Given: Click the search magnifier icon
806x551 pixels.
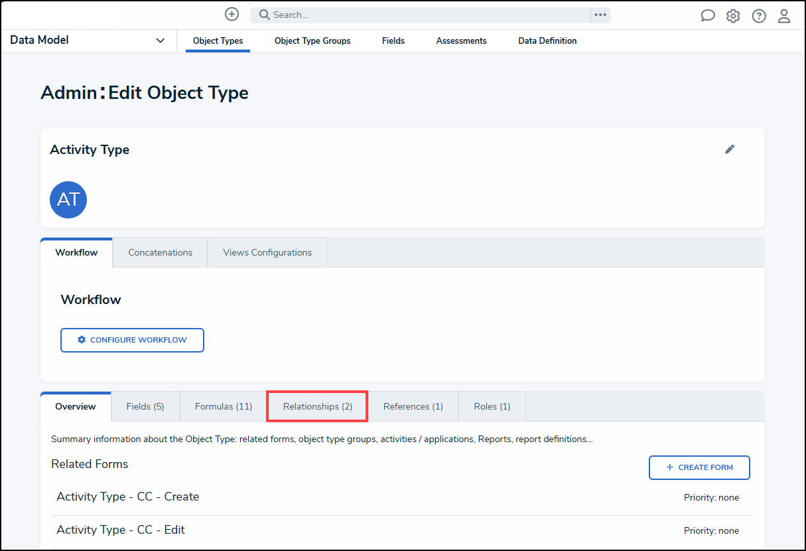Looking at the screenshot, I should [x=264, y=15].
